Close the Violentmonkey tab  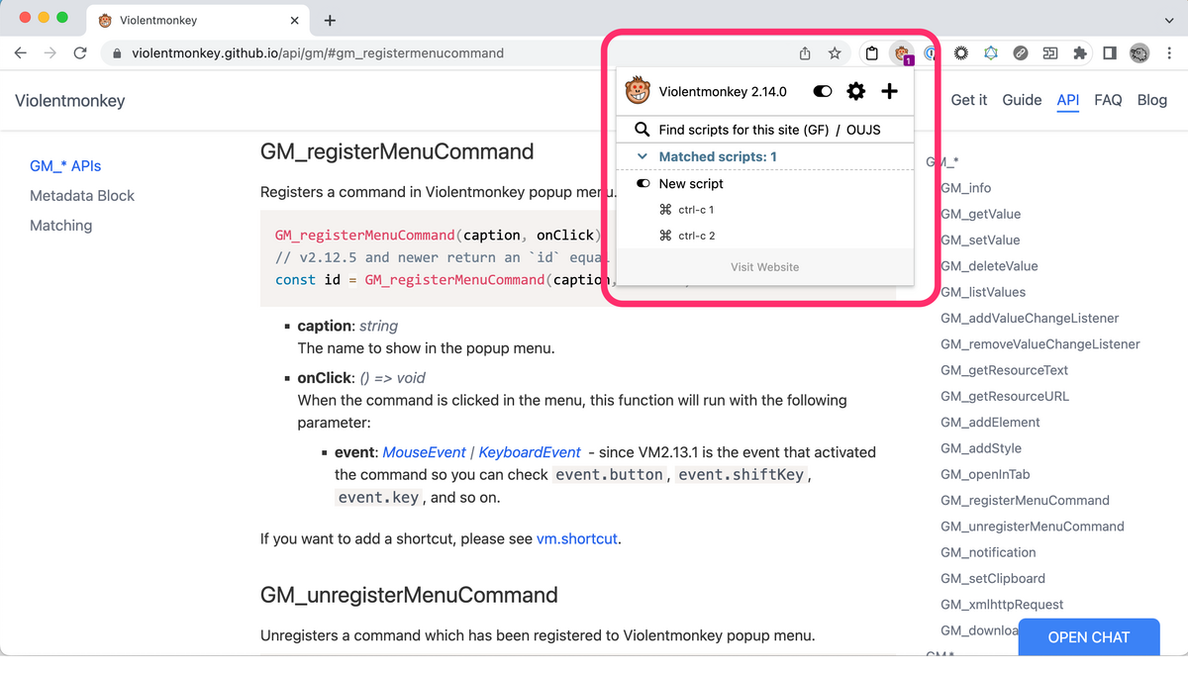[x=294, y=20]
